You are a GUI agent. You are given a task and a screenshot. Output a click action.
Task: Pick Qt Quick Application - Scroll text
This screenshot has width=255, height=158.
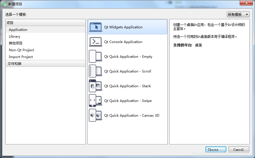pos(127,71)
